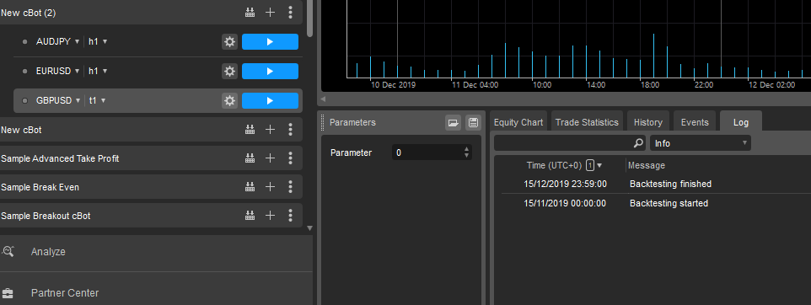Screen dimensions: 811x305
Task: Open the Equity Chart tab
Action: point(518,122)
